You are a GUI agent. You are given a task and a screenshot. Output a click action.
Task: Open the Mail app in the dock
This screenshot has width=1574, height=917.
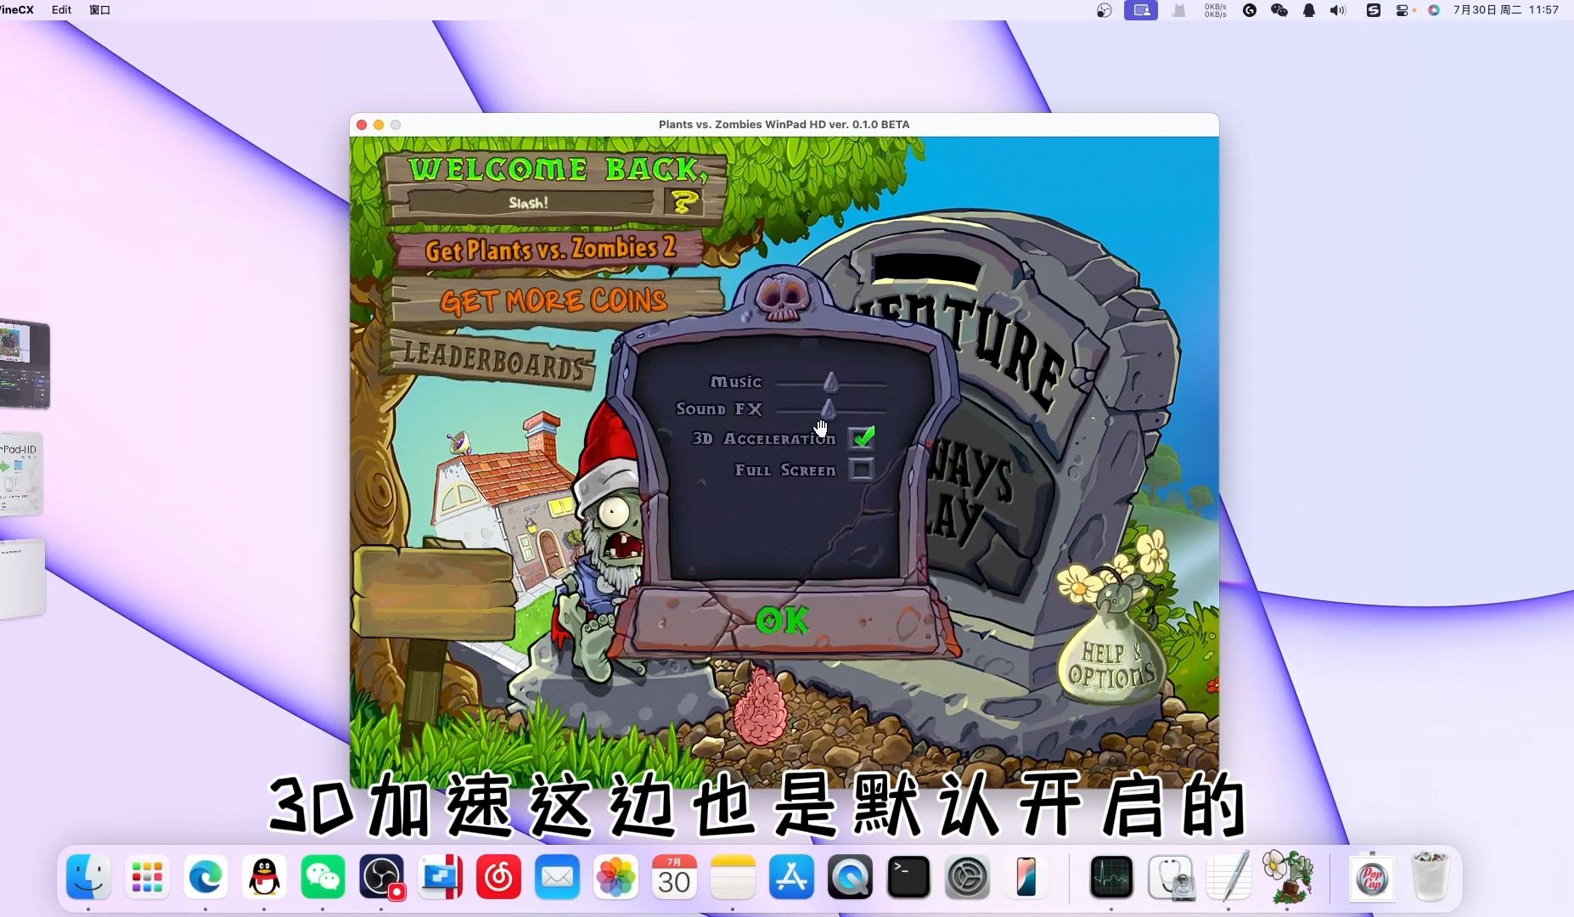coord(557,877)
